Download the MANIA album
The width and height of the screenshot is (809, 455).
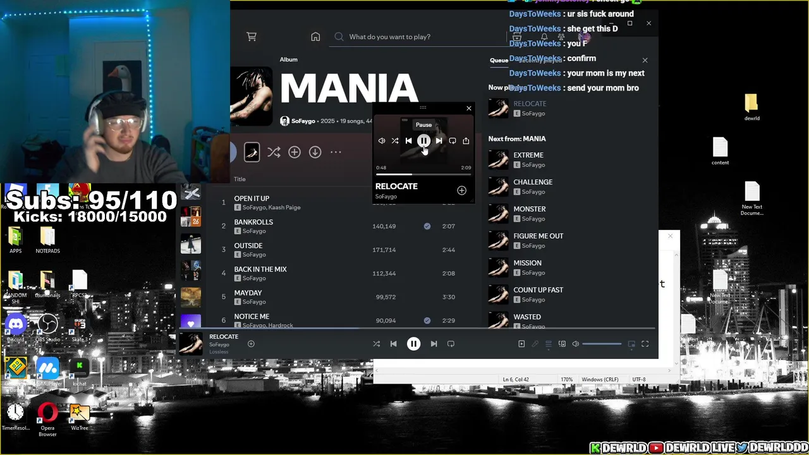(x=315, y=152)
